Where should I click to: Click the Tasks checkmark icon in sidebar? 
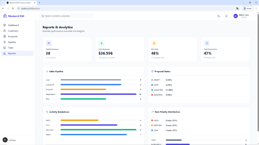pyautogui.click(x=5, y=48)
